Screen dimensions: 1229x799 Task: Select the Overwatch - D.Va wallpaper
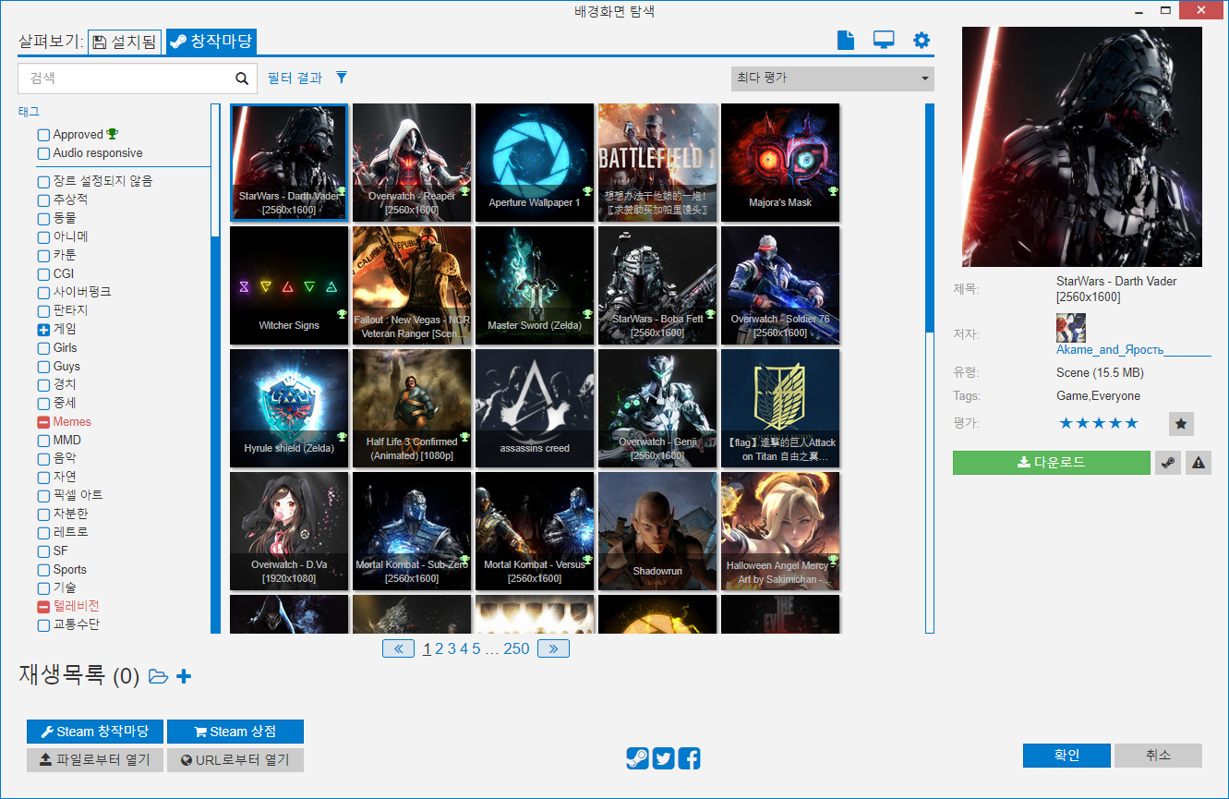point(289,531)
